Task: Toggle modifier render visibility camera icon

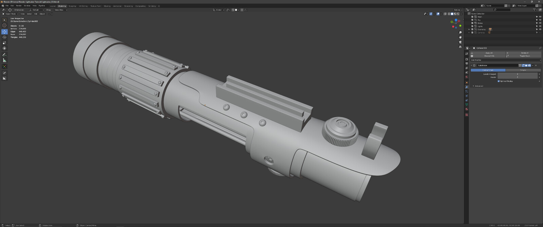Action: pos(529,65)
